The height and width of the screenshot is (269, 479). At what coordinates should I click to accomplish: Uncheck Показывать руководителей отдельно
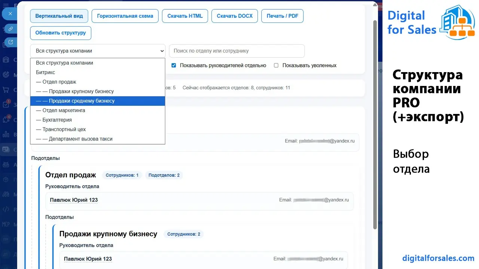coord(174,65)
